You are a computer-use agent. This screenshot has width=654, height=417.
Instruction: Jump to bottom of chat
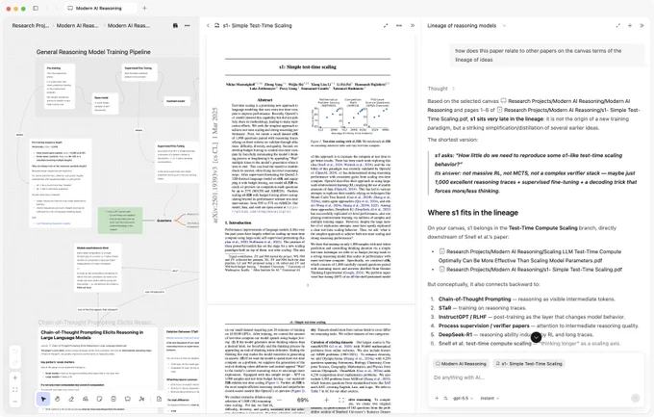pyautogui.click(x=536, y=337)
